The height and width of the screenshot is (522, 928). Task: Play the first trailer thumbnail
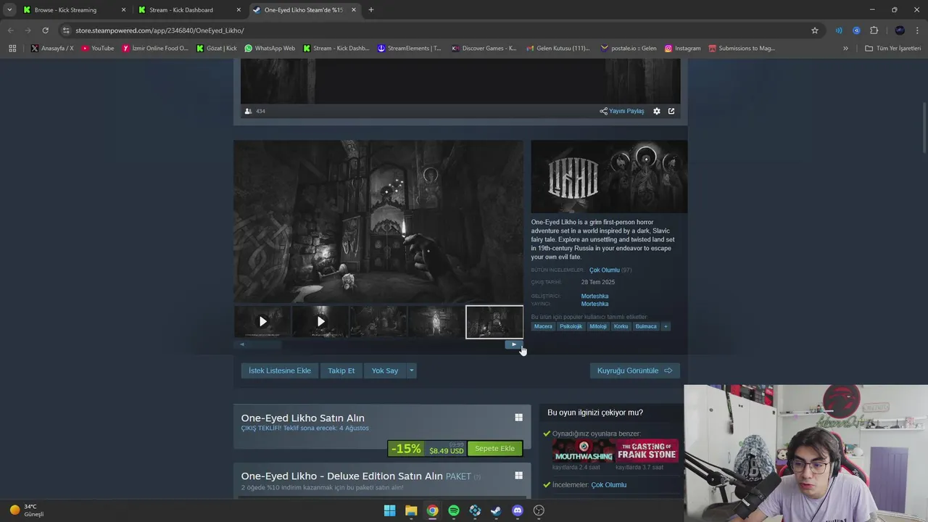coord(262,321)
